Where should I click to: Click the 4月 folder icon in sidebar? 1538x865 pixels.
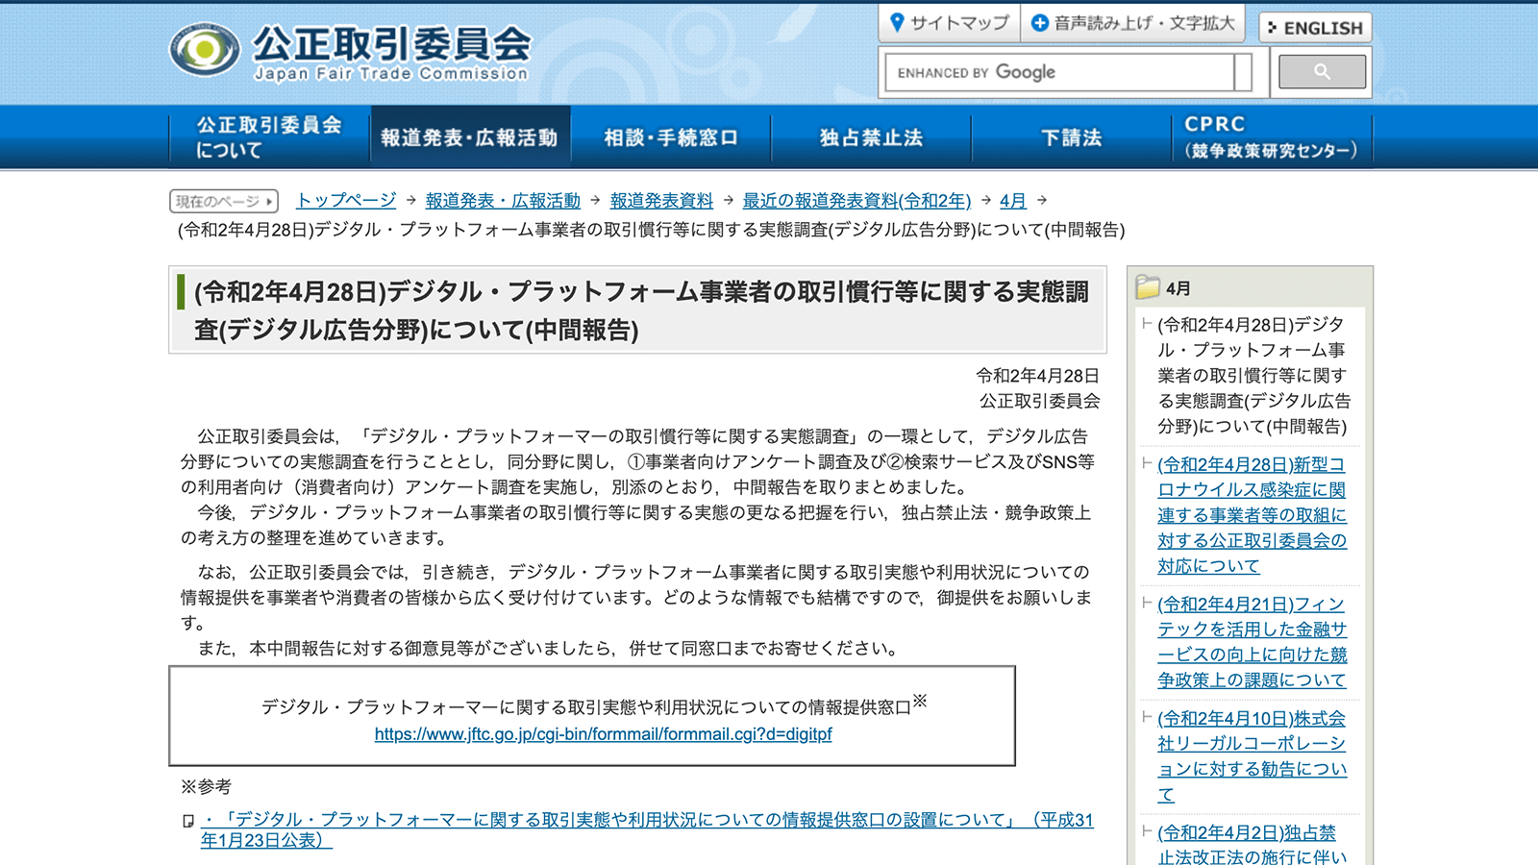1148,287
